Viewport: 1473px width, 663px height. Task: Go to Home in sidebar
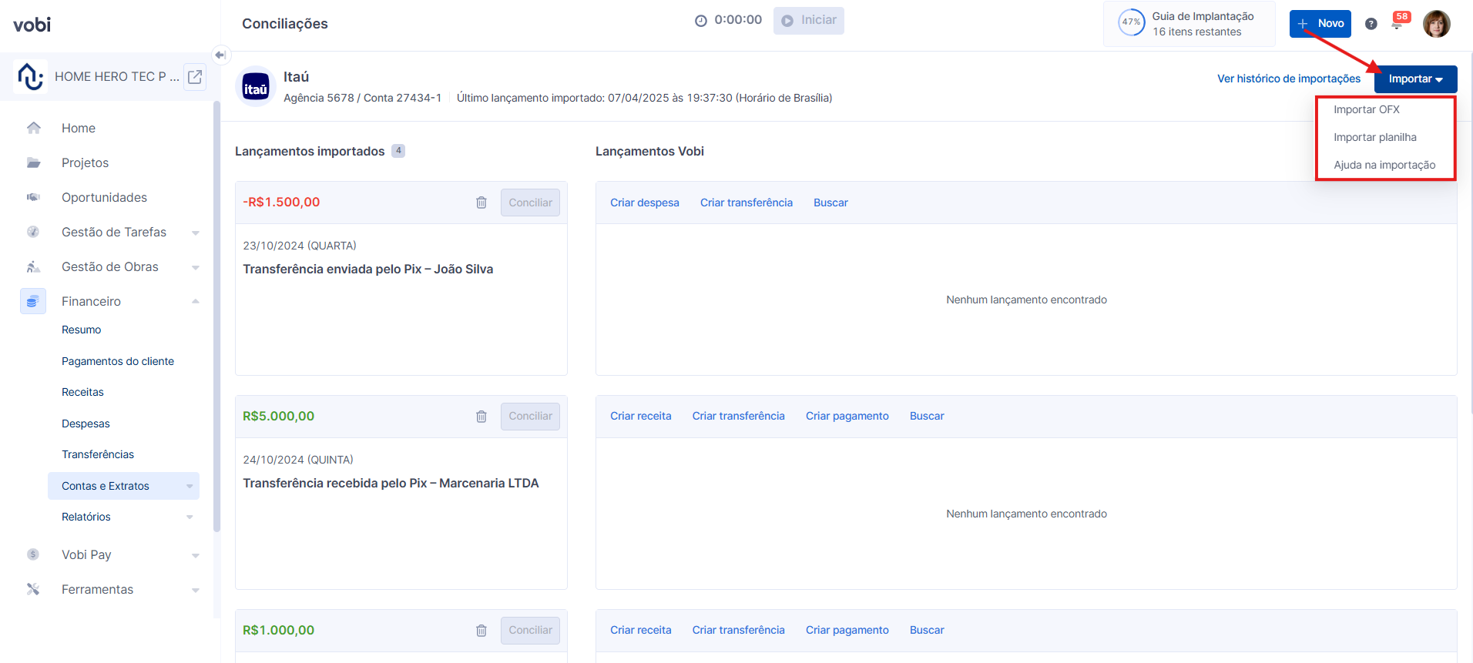(x=79, y=128)
